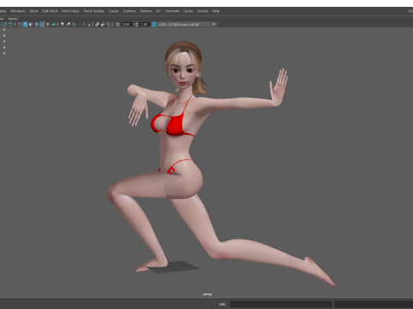Open the ACES 1.0 SDR-video dropdown
The image size is (413, 309).
(187, 24)
